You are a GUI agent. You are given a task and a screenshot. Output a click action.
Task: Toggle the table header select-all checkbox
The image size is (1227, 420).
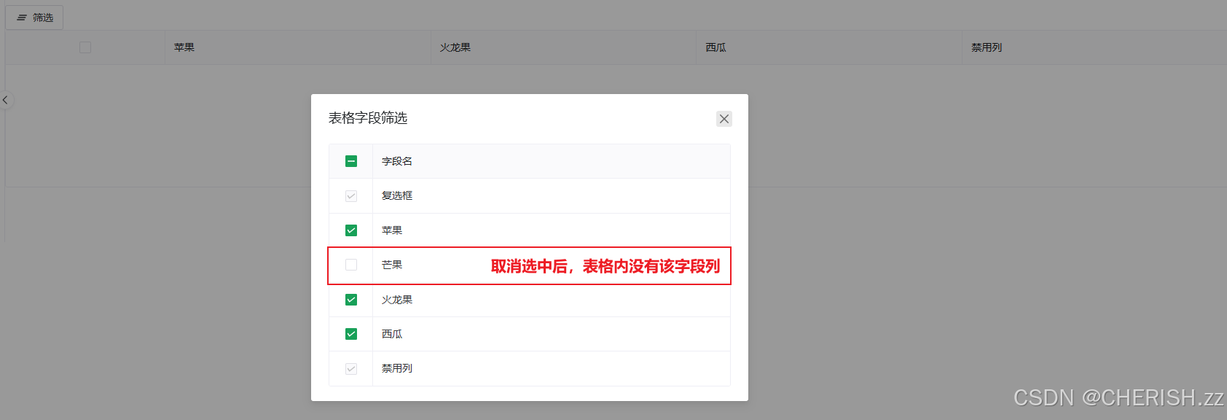coord(85,47)
